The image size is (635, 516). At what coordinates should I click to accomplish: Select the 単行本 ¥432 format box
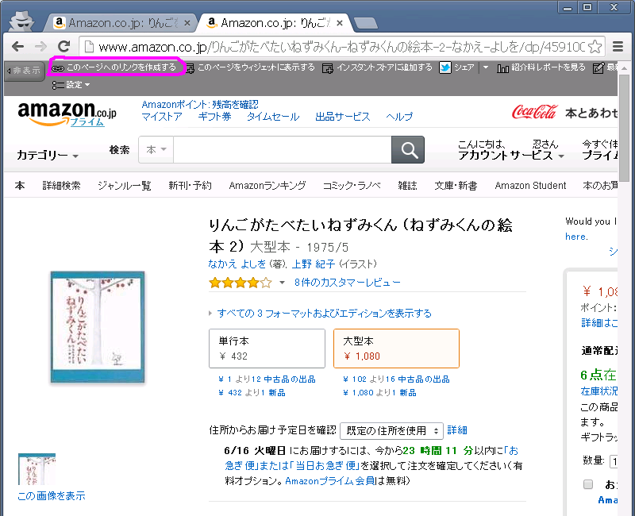pos(267,348)
